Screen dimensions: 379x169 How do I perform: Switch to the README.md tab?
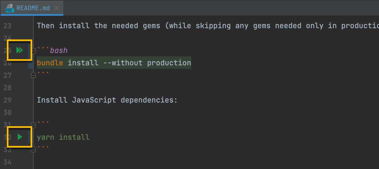coord(33,8)
